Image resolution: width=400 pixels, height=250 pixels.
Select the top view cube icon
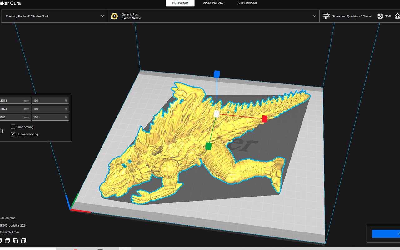[7, 241]
